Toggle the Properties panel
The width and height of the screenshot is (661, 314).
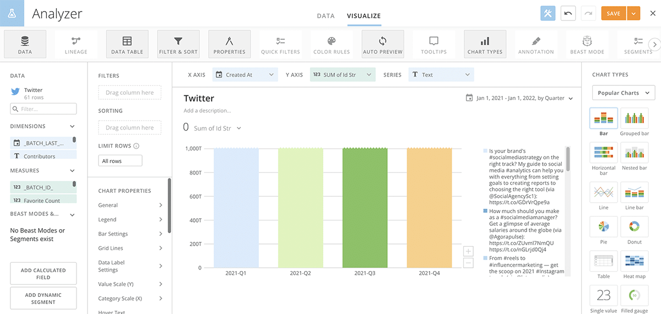[230, 44]
